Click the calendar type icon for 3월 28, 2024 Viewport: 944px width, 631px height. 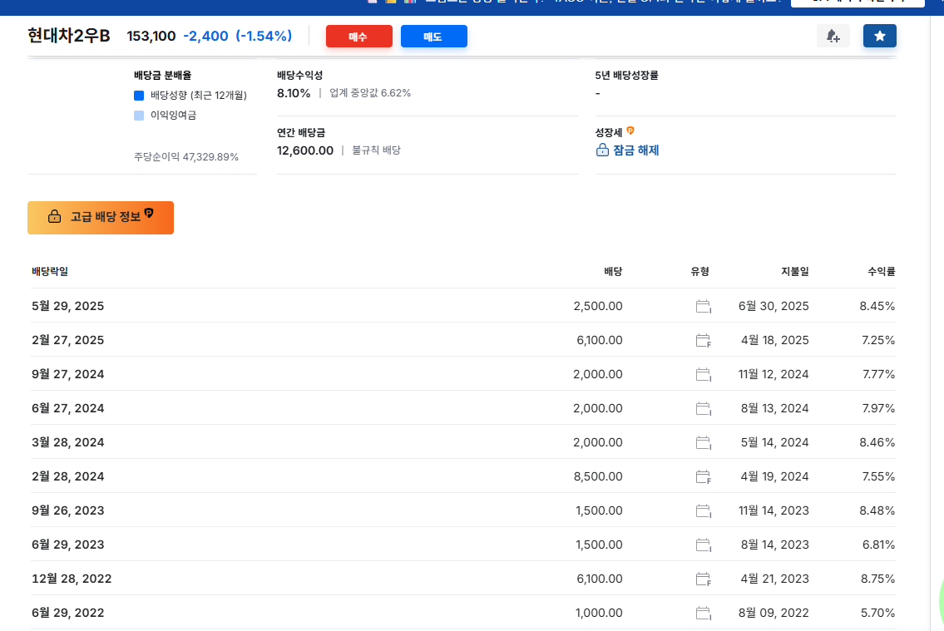(703, 443)
